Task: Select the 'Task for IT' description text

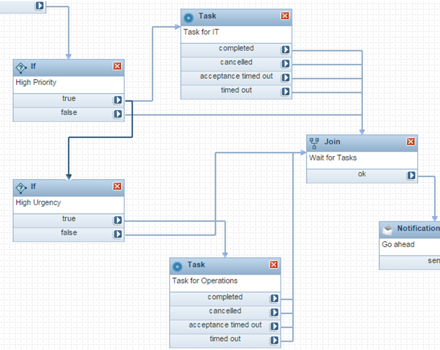Action: point(201,32)
